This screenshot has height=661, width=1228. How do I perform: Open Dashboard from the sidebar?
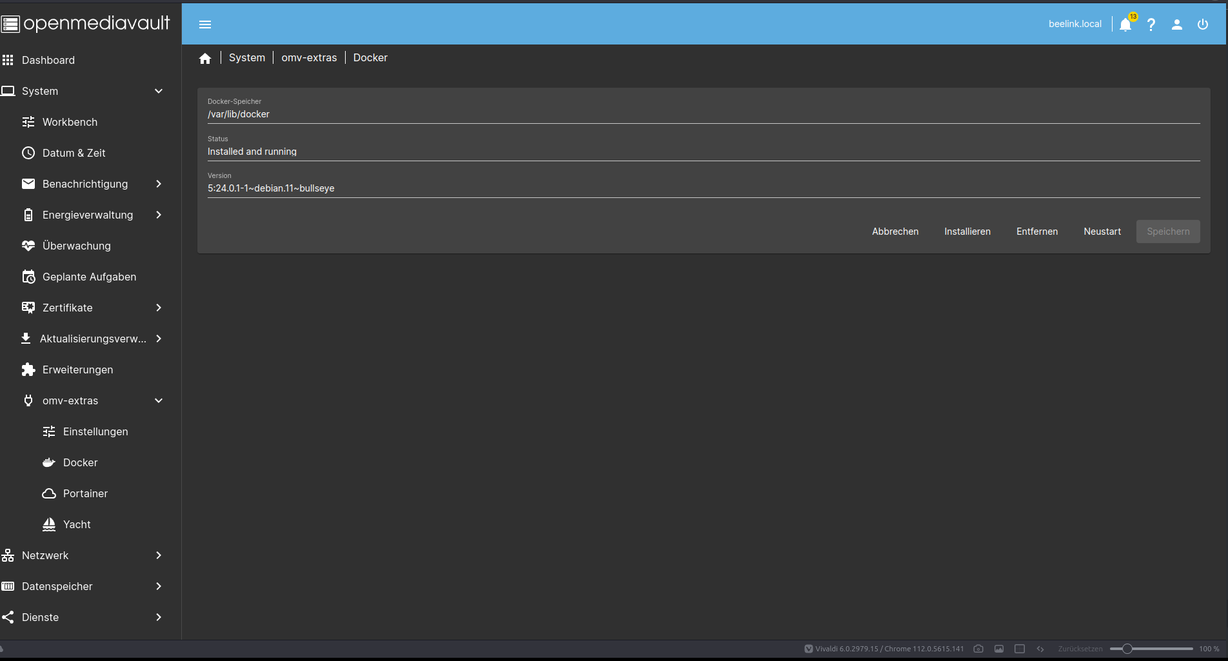pyautogui.click(x=90, y=60)
